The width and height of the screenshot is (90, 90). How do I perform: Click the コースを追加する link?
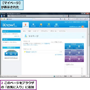pos(46,43)
